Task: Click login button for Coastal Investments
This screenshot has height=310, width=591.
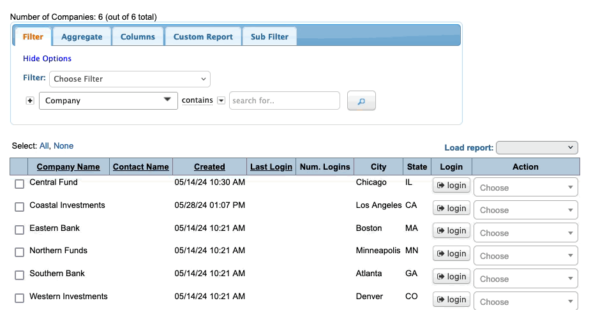Action: (x=451, y=209)
